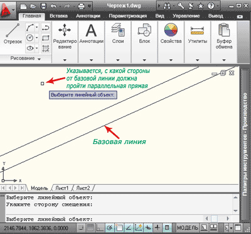Expand the Arc tool dropdown arrow
Screen dimensions: 251x234
click(x=37, y=28)
